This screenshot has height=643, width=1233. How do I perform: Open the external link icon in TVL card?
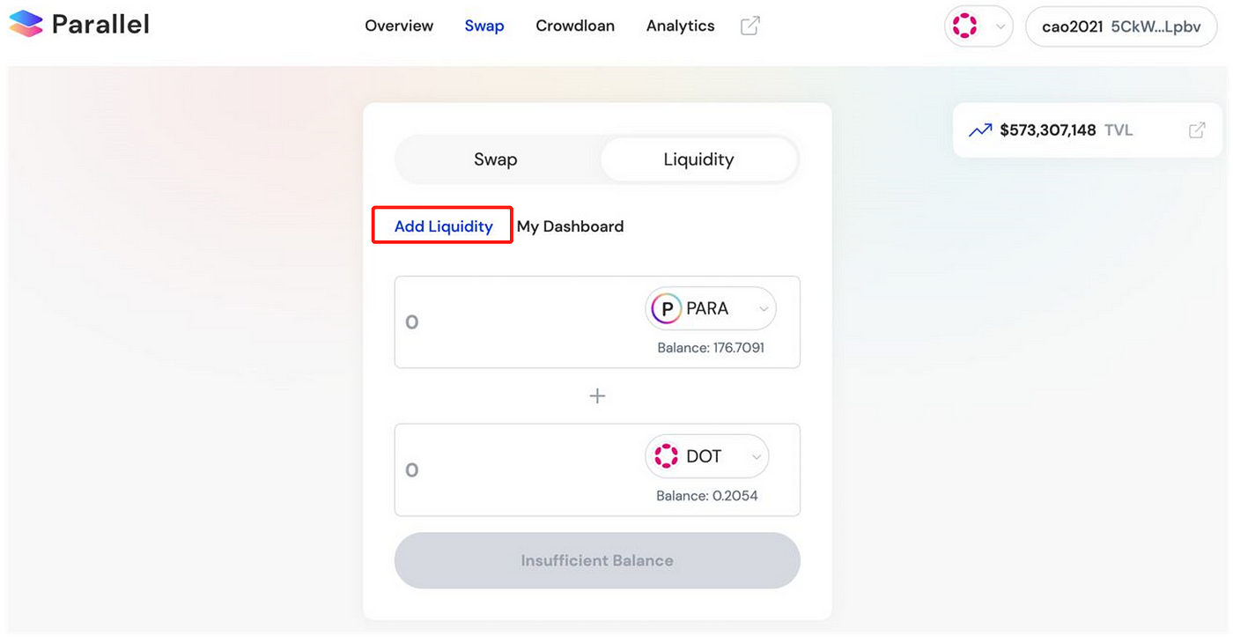point(1197,130)
